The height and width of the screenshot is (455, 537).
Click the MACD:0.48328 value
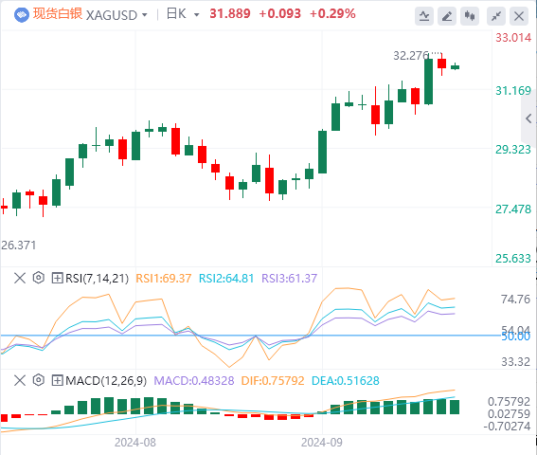(194, 381)
